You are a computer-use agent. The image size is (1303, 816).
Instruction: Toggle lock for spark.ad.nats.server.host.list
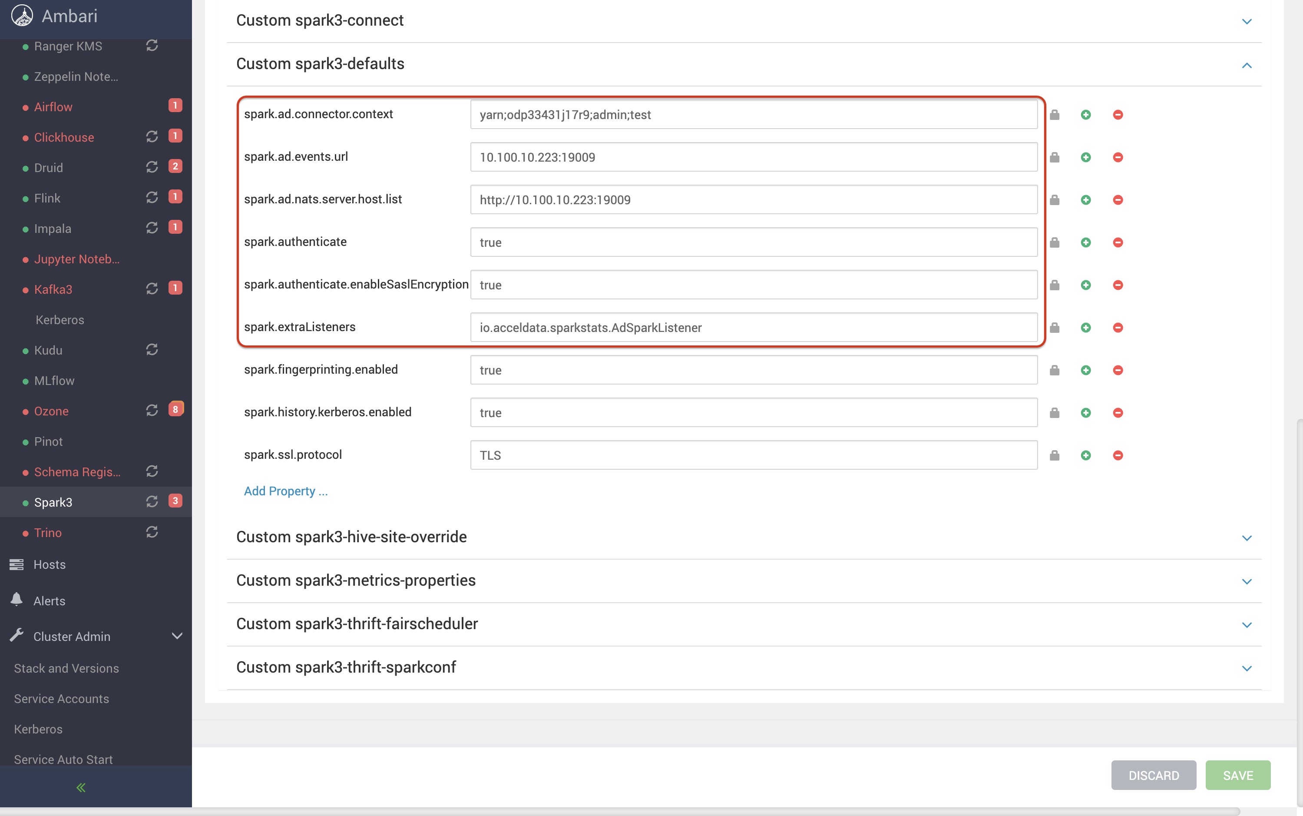pyautogui.click(x=1055, y=200)
